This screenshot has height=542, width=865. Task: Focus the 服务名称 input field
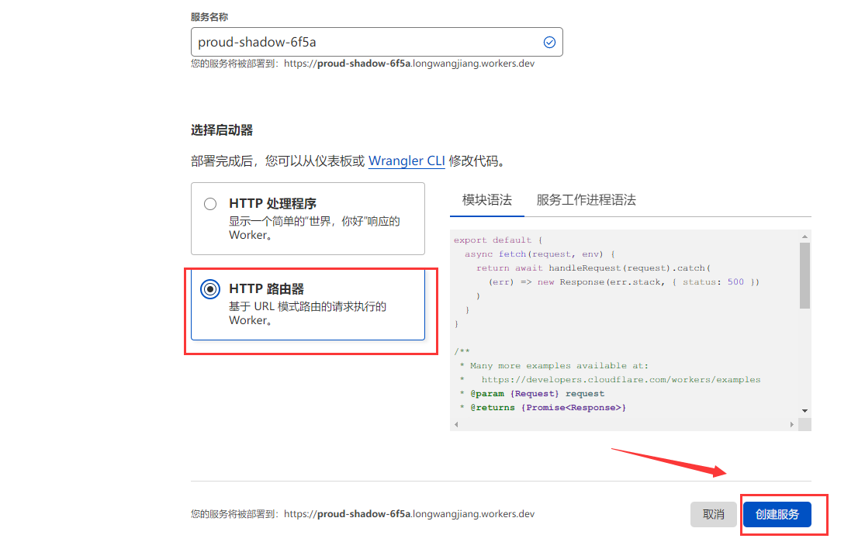coord(365,43)
